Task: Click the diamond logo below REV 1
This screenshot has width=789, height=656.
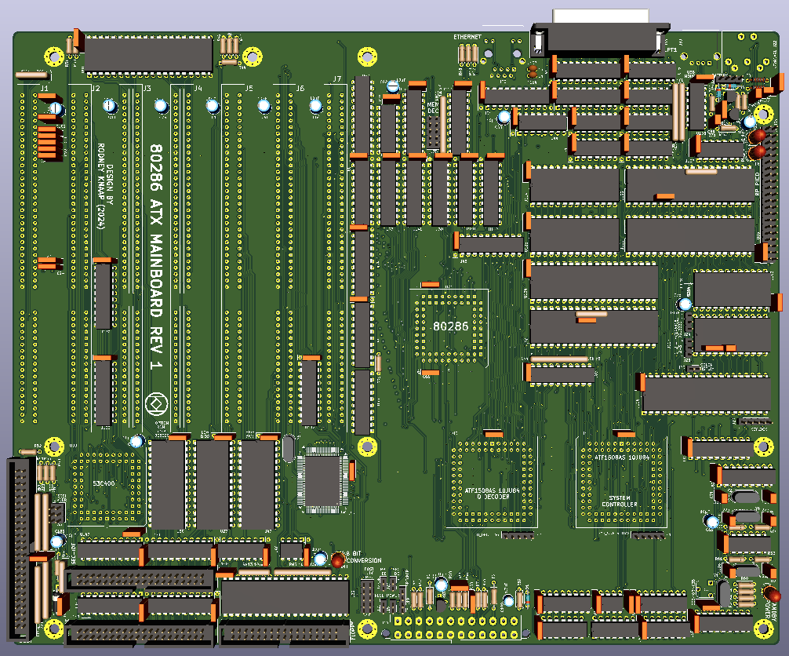Action: (155, 404)
